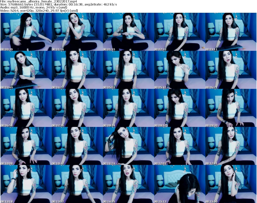Screen dimensions: 257x203
Task: Select the thumbnail stamped 00:06:58
Action: click(x=26, y=108)
